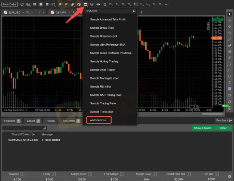Sort log by Time (UTC+0) column
Screen dimensions: 234x181
coord(19,134)
